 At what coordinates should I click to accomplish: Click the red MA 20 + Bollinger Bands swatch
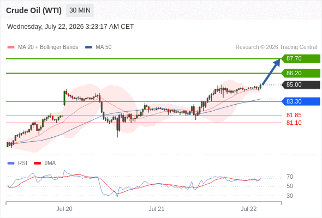pos(11,47)
